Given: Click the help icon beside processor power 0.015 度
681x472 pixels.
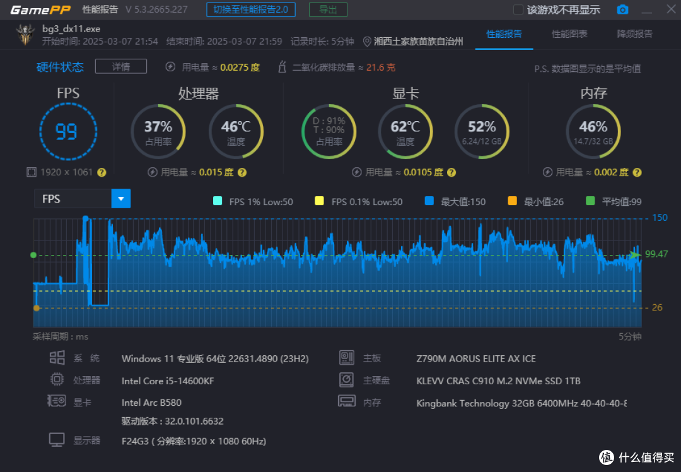Looking at the screenshot, I should pyautogui.click(x=242, y=172).
